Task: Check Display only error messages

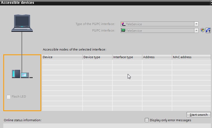Action: tap(147, 120)
